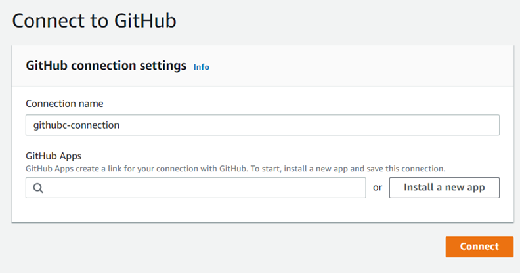This screenshot has height=273, width=520.
Task: Open the Info link beside connection settings
Action: [x=202, y=67]
